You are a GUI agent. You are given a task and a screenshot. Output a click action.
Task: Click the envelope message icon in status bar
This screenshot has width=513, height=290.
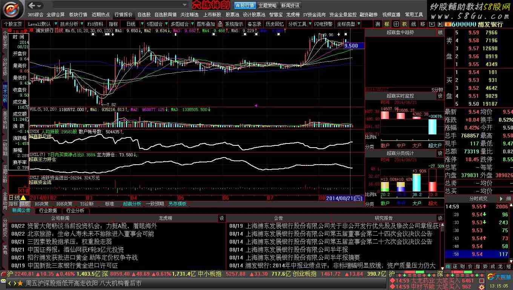point(3,282)
